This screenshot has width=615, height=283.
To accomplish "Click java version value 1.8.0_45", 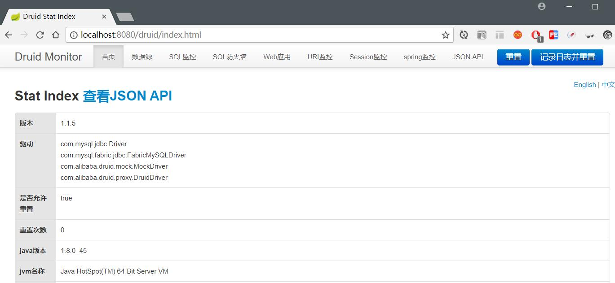I will click(74, 251).
